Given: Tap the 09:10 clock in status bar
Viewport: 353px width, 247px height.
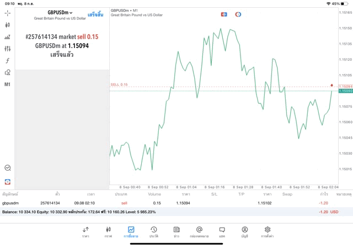Looking at the screenshot, I should pos(9,4).
